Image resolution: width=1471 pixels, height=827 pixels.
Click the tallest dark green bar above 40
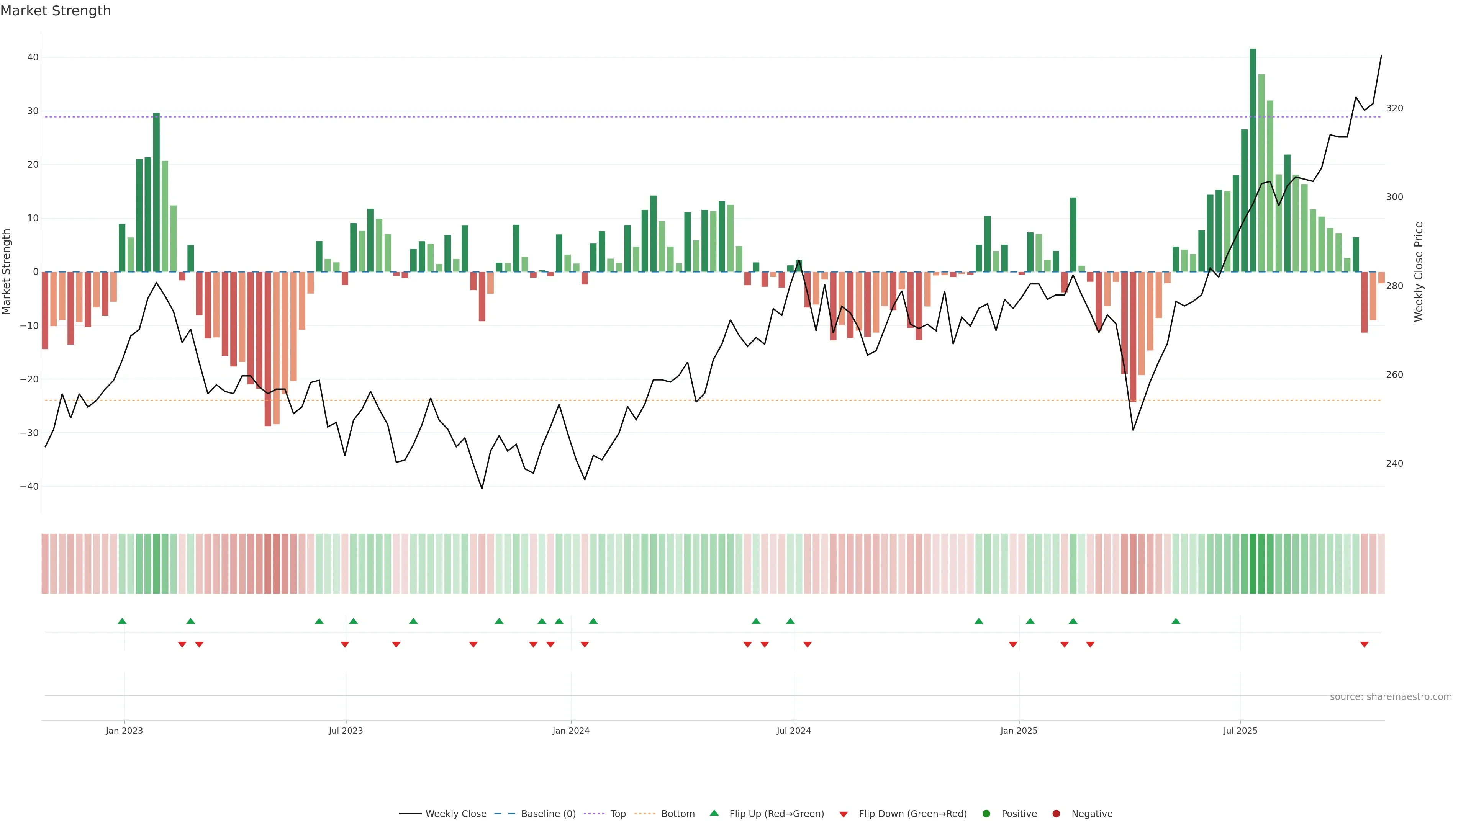coord(1253,160)
